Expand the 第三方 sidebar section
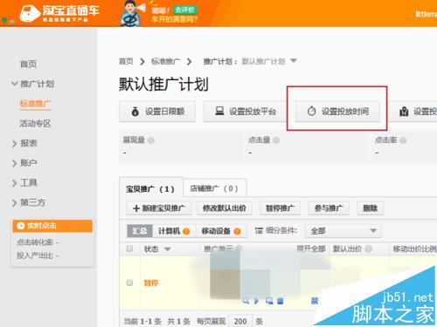Viewport: 437px width, 327px height. point(29,202)
